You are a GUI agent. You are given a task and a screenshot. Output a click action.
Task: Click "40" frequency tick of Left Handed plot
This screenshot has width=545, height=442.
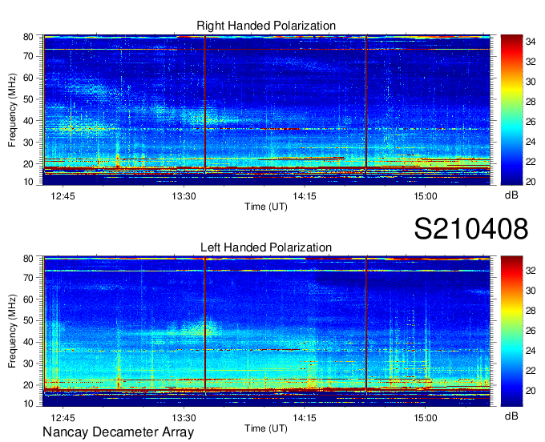tap(28, 342)
